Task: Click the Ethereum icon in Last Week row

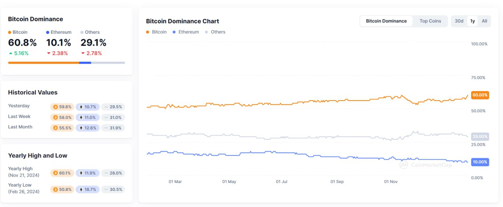Action: pyautogui.click(x=81, y=117)
